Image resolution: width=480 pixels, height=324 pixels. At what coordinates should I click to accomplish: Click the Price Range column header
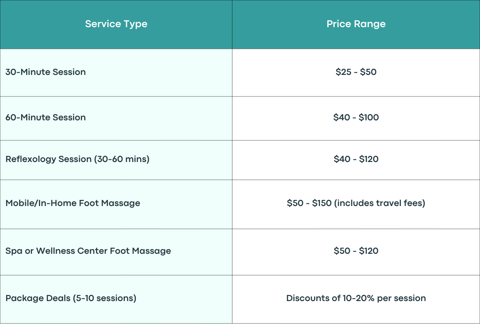point(356,24)
